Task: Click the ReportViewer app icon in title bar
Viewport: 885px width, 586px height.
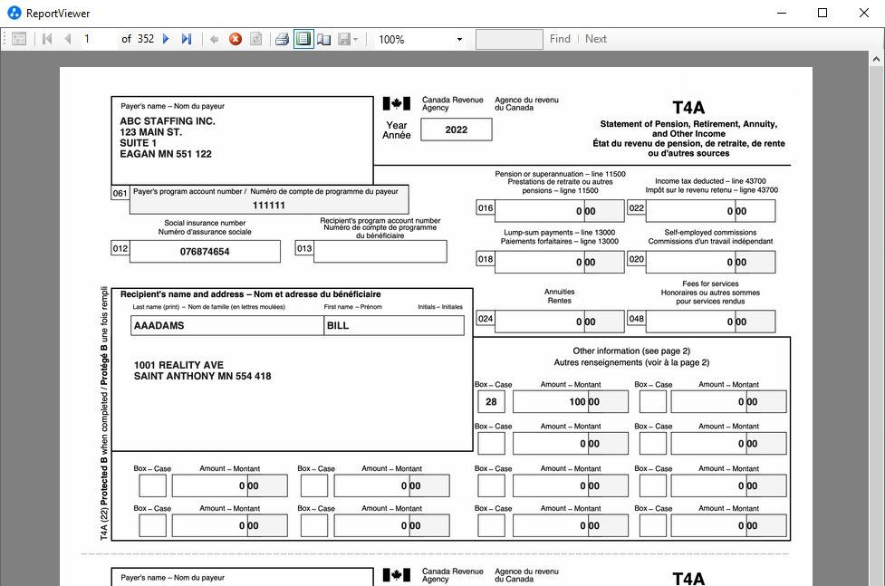Action: point(14,13)
